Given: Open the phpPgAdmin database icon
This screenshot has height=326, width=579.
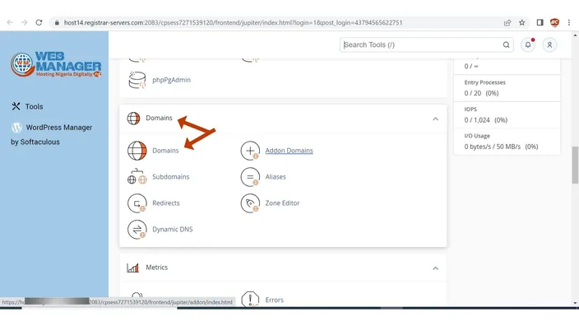Looking at the screenshot, I should click(x=137, y=80).
